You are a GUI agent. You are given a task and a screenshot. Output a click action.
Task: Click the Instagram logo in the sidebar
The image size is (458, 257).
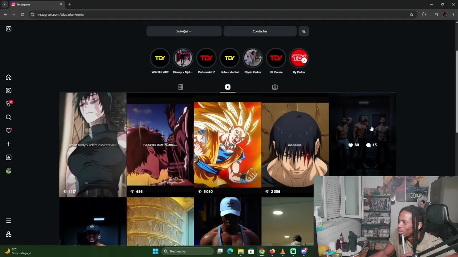pyautogui.click(x=9, y=29)
